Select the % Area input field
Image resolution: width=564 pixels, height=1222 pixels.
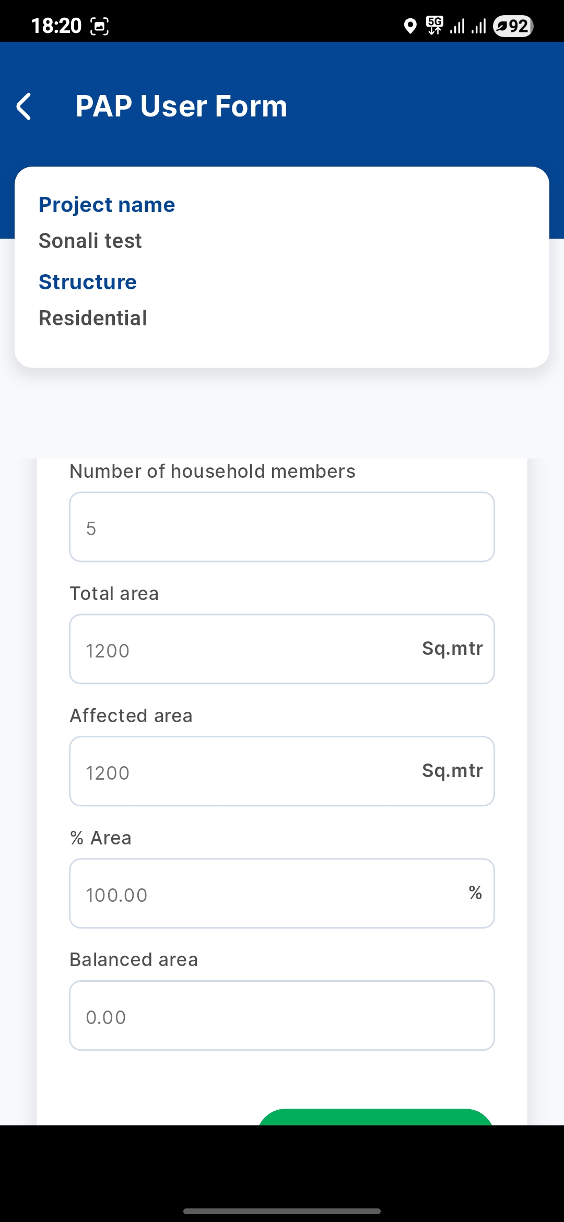[261, 894]
